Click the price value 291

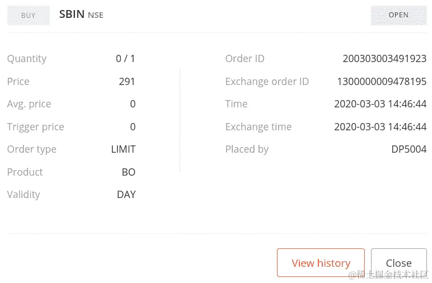pos(127,82)
